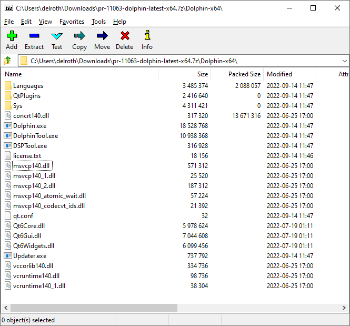
Task: Open the Tools menu
Action: point(98,22)
